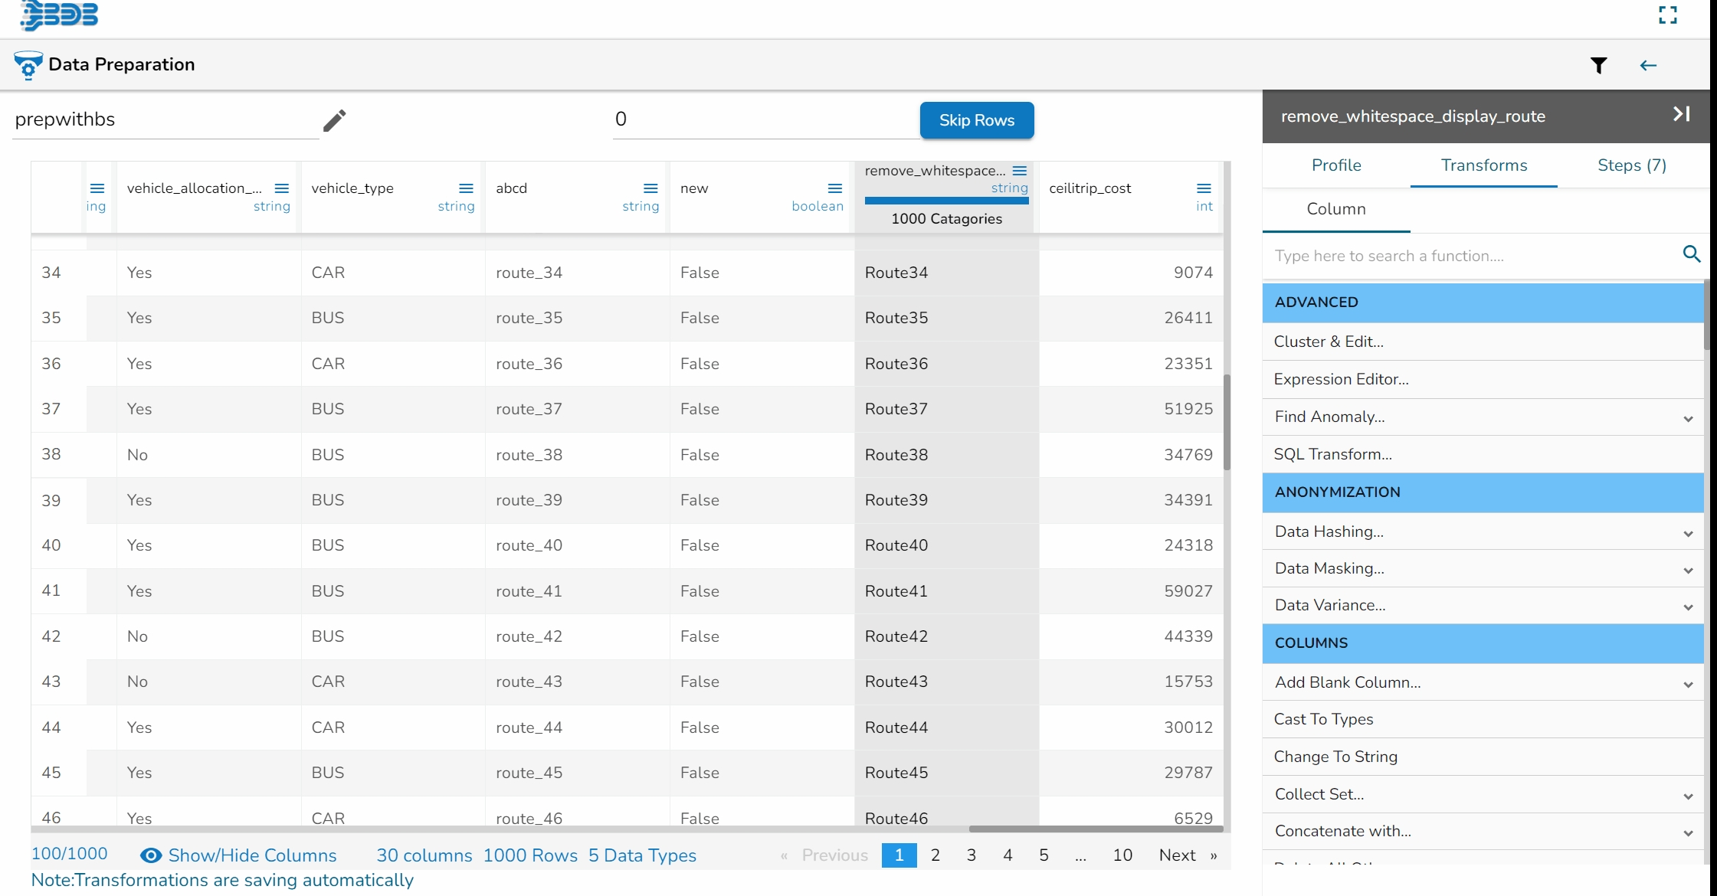The height and width of the screenshot is (896, 1717).
Task: Open vehicle_type column menu icon
Action: point(466,188)
